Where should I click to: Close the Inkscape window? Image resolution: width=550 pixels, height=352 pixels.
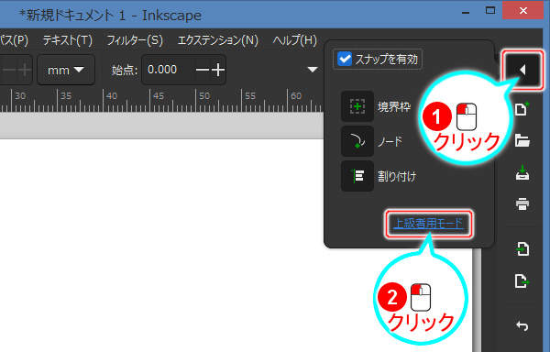(x=523, y=10)
